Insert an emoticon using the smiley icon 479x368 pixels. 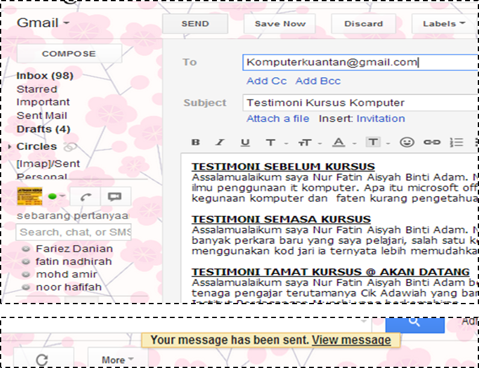[x=407, y=142]
